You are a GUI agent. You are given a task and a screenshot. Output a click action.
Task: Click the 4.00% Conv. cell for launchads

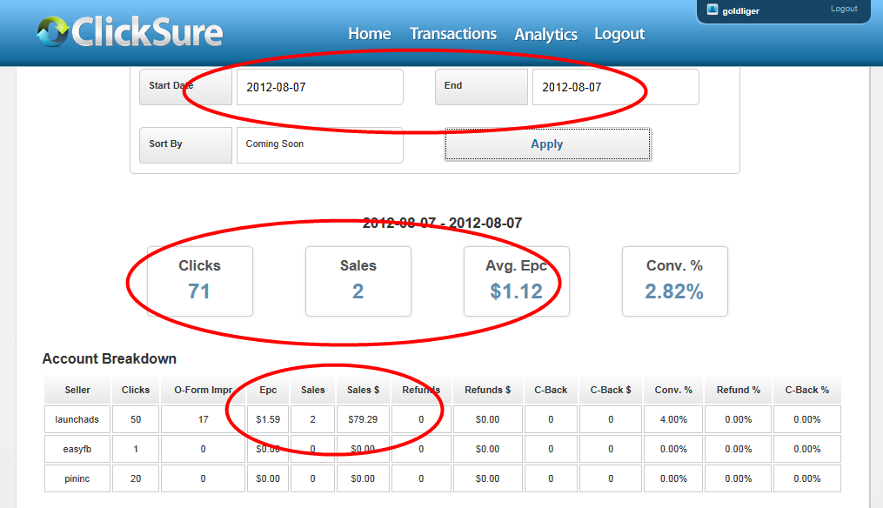(x=673, y=419)
